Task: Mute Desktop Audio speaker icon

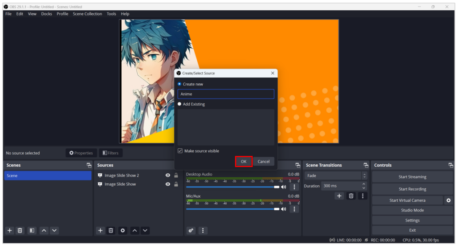Action: click(284, 187)
